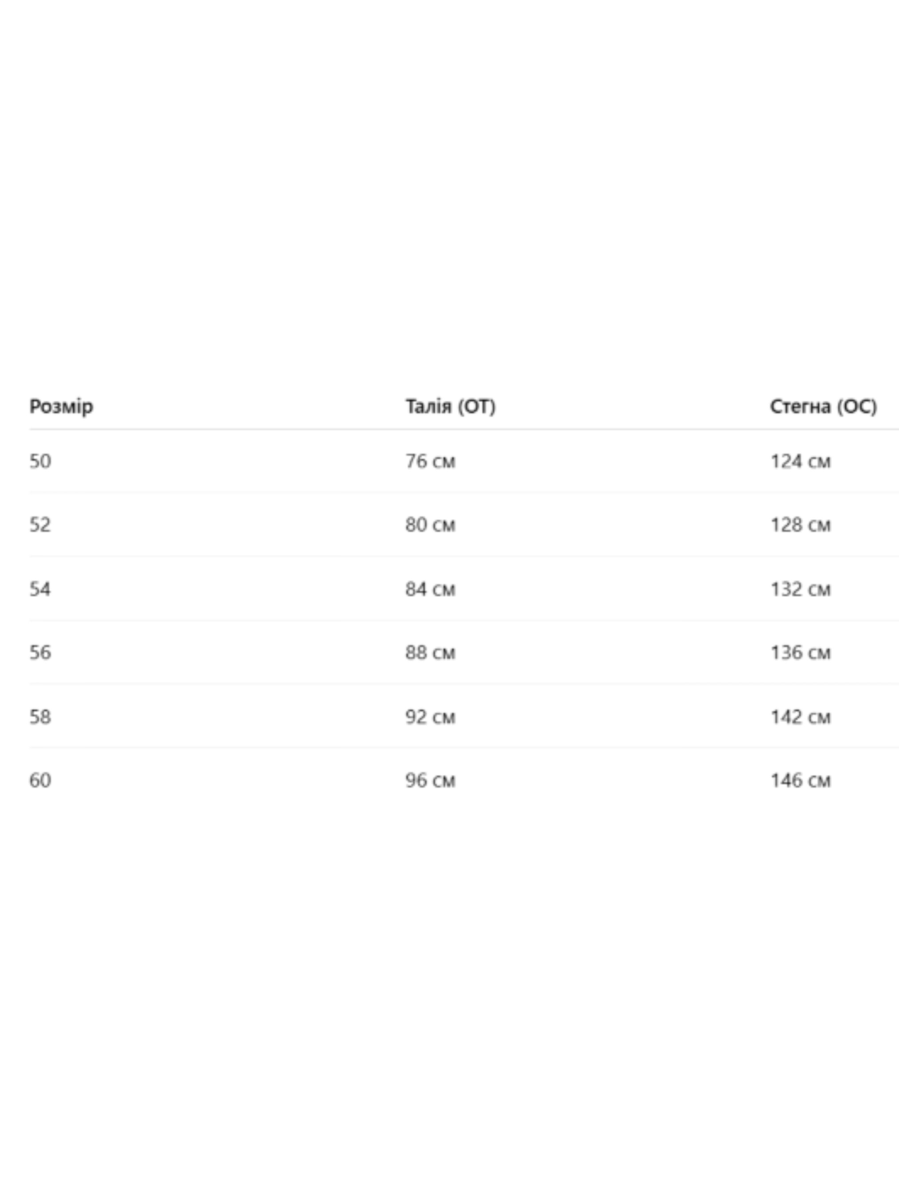This screenshot has height=1199, width=899.
Task: Click the 80 см waist value
Action: tap(430, 525)
